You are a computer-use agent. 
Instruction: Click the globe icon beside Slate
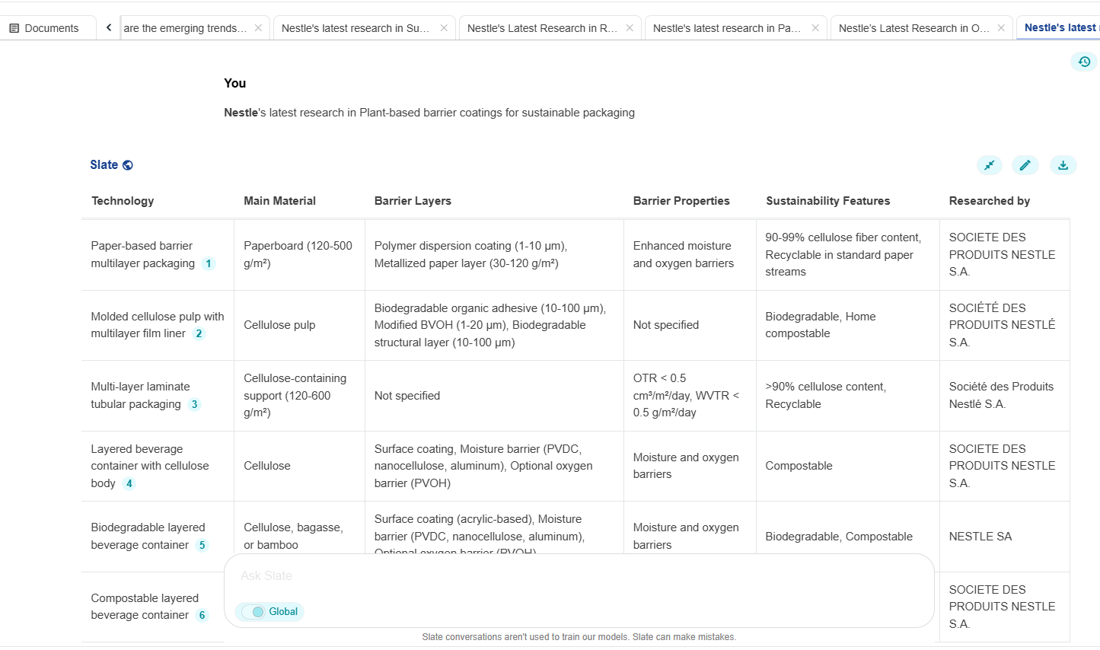click(128, 165)
